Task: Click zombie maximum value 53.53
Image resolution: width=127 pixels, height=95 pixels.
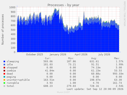Action: 118,71
